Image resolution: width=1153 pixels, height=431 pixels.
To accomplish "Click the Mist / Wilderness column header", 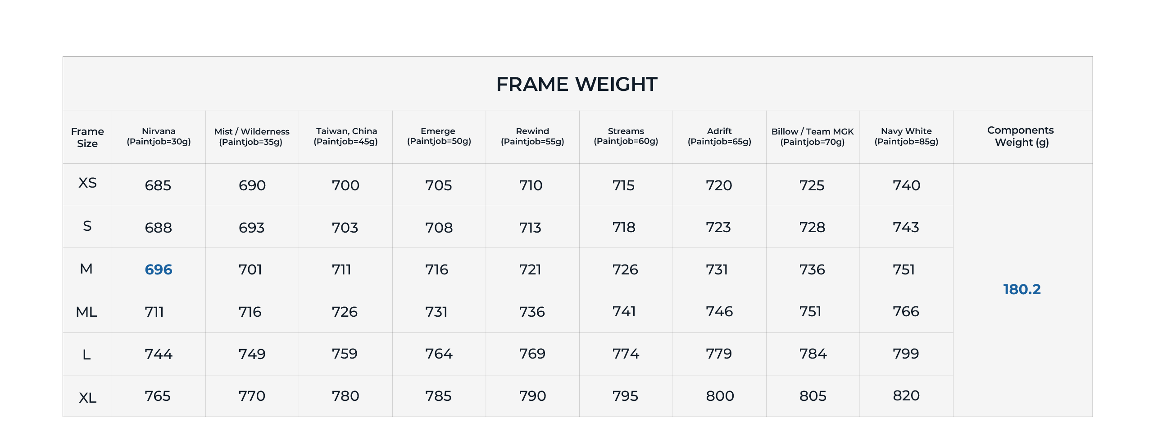I will (x=252, y=137).
